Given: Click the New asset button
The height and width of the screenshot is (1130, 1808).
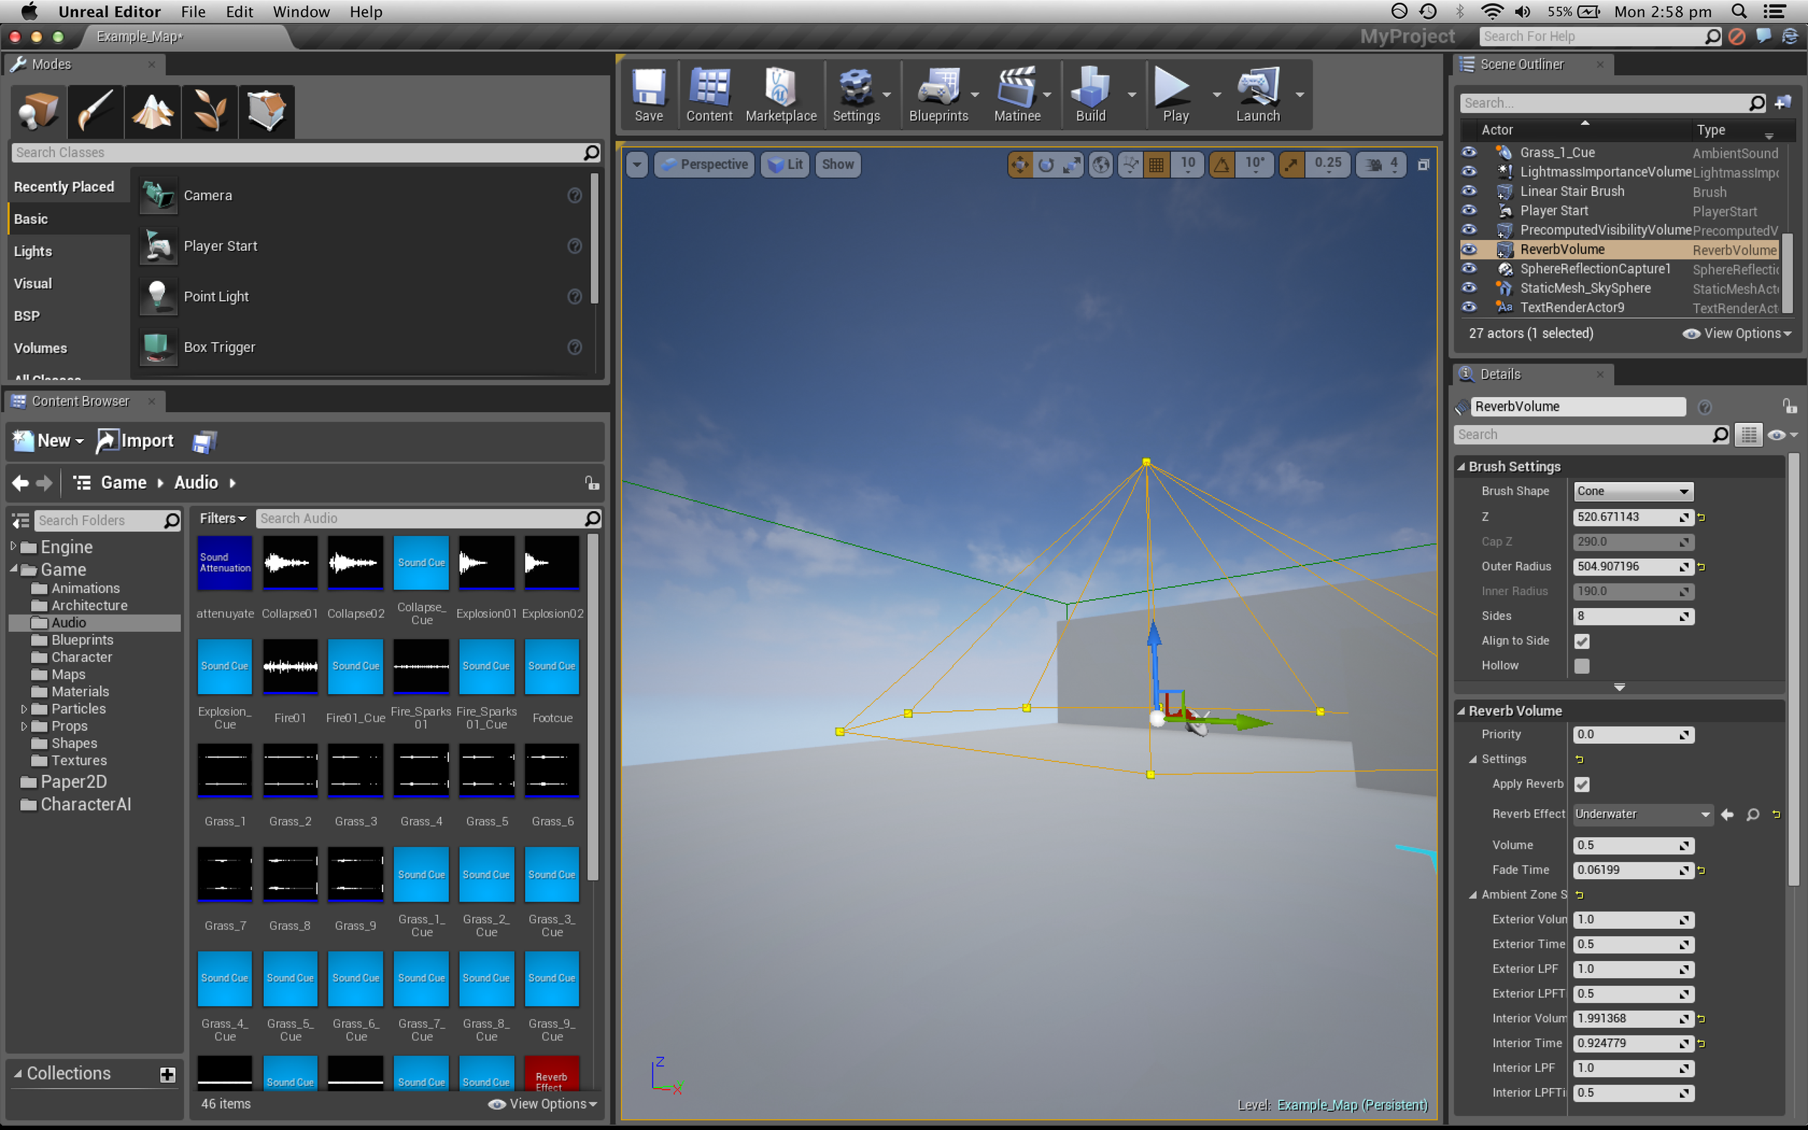Looking at the screenshot, I should point(48,441).
